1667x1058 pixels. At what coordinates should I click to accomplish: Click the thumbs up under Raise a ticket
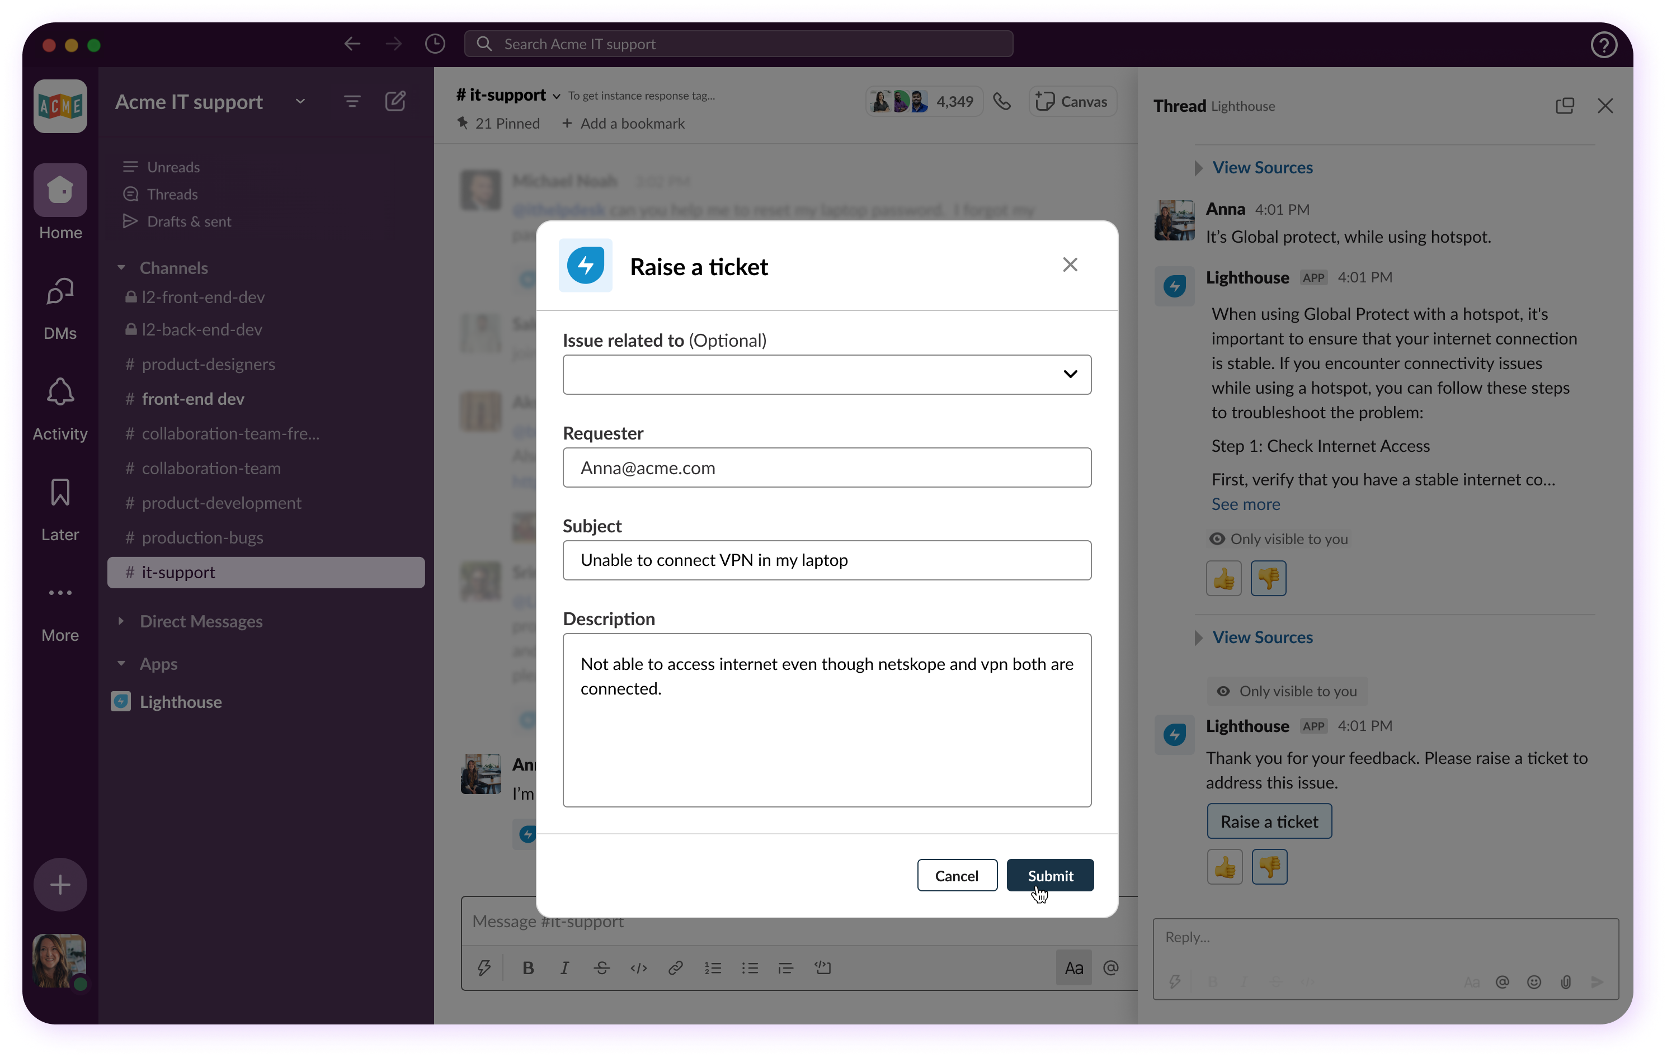(x=1225, y=867)
